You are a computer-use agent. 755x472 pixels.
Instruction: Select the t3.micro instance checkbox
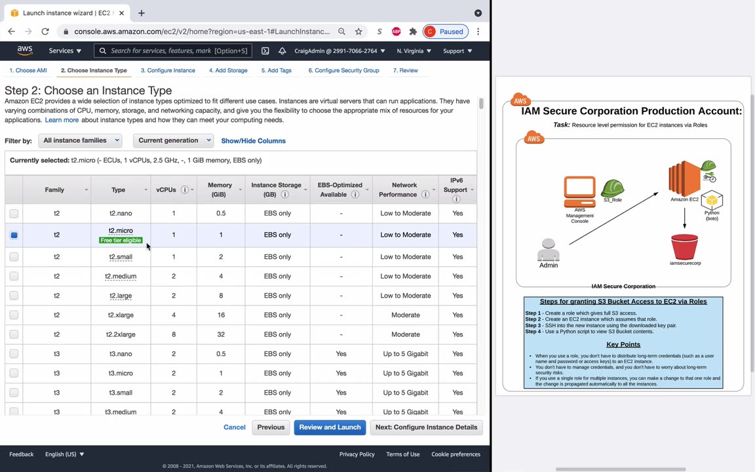tap(14, 373)
